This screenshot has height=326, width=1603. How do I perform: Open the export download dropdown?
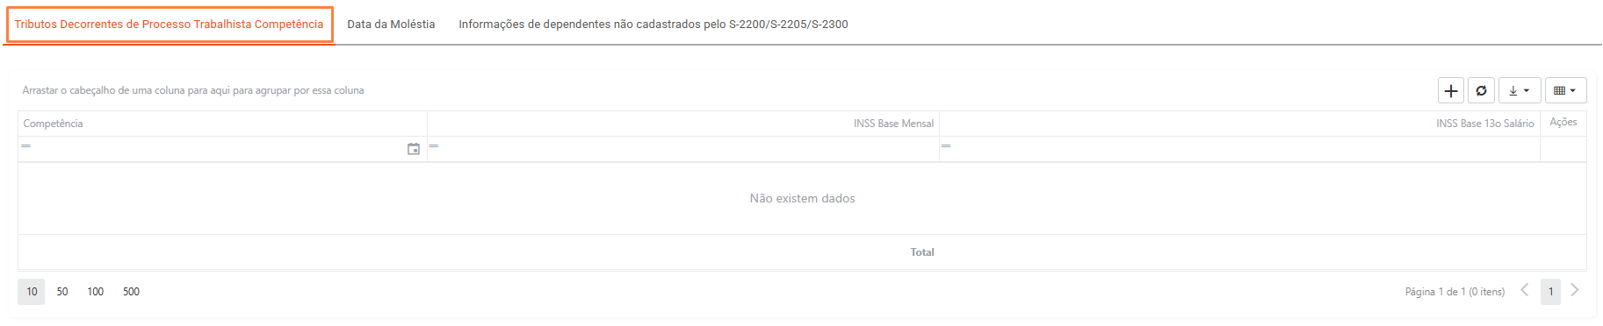[1520, 90]
